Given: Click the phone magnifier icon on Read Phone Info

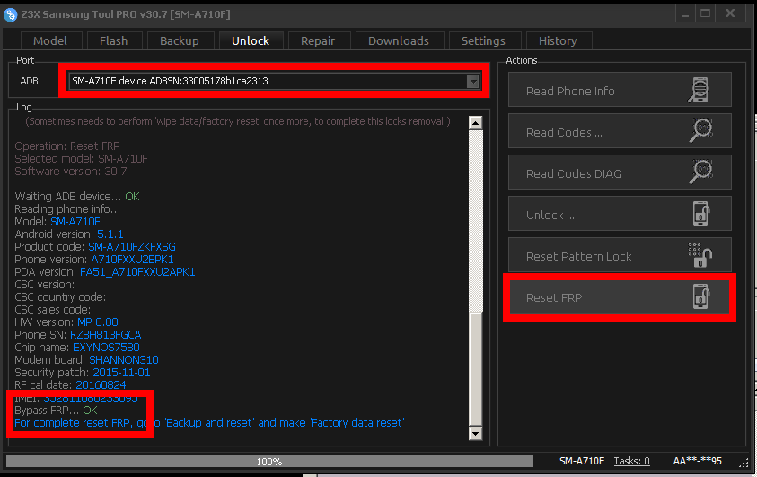Looking at the screenshot, I should [x=699, y=91].
